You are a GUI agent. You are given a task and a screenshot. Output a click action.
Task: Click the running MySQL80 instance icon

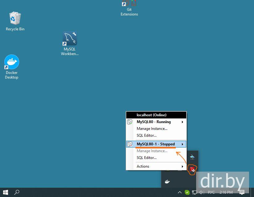[x=130, y=122]
